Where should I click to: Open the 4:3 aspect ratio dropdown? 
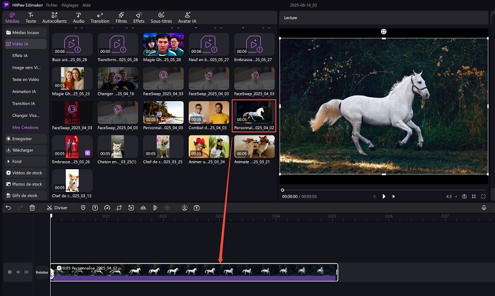451,197
